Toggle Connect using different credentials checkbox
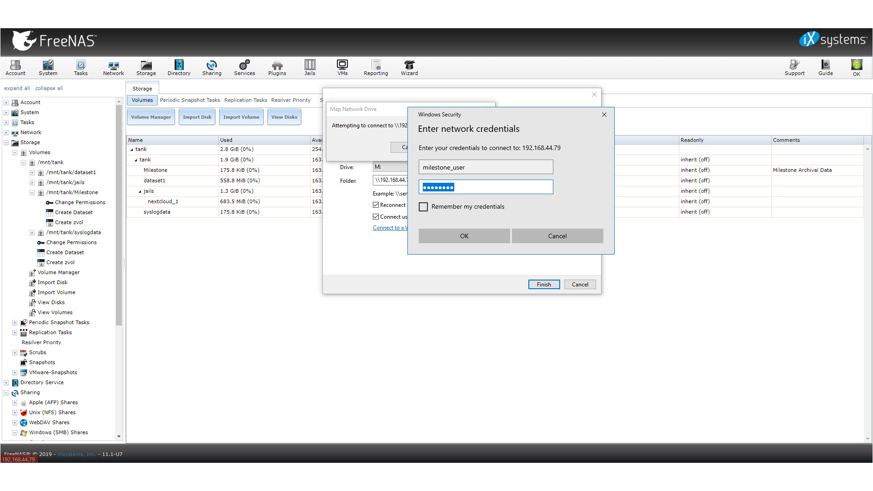The width and height of the screenshot is (873, 491). point(376,217)
